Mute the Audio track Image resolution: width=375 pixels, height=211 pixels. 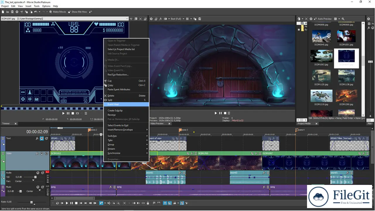coord(38,173)
